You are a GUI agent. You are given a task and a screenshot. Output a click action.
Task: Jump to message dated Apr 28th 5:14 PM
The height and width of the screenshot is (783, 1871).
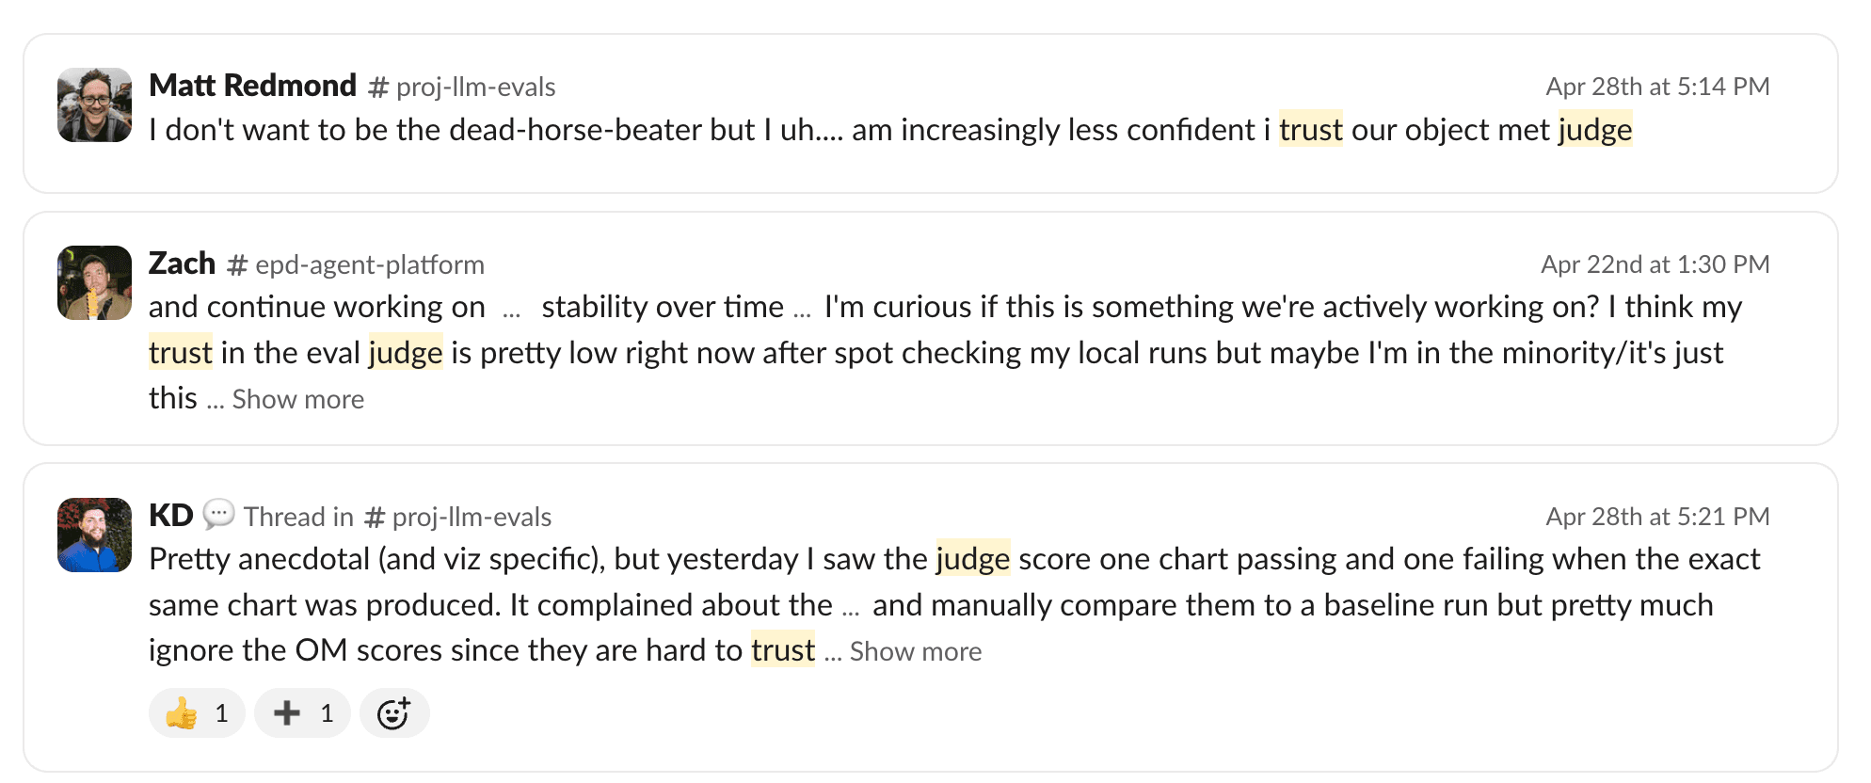pyautogui.click(x=1657, y=87)
